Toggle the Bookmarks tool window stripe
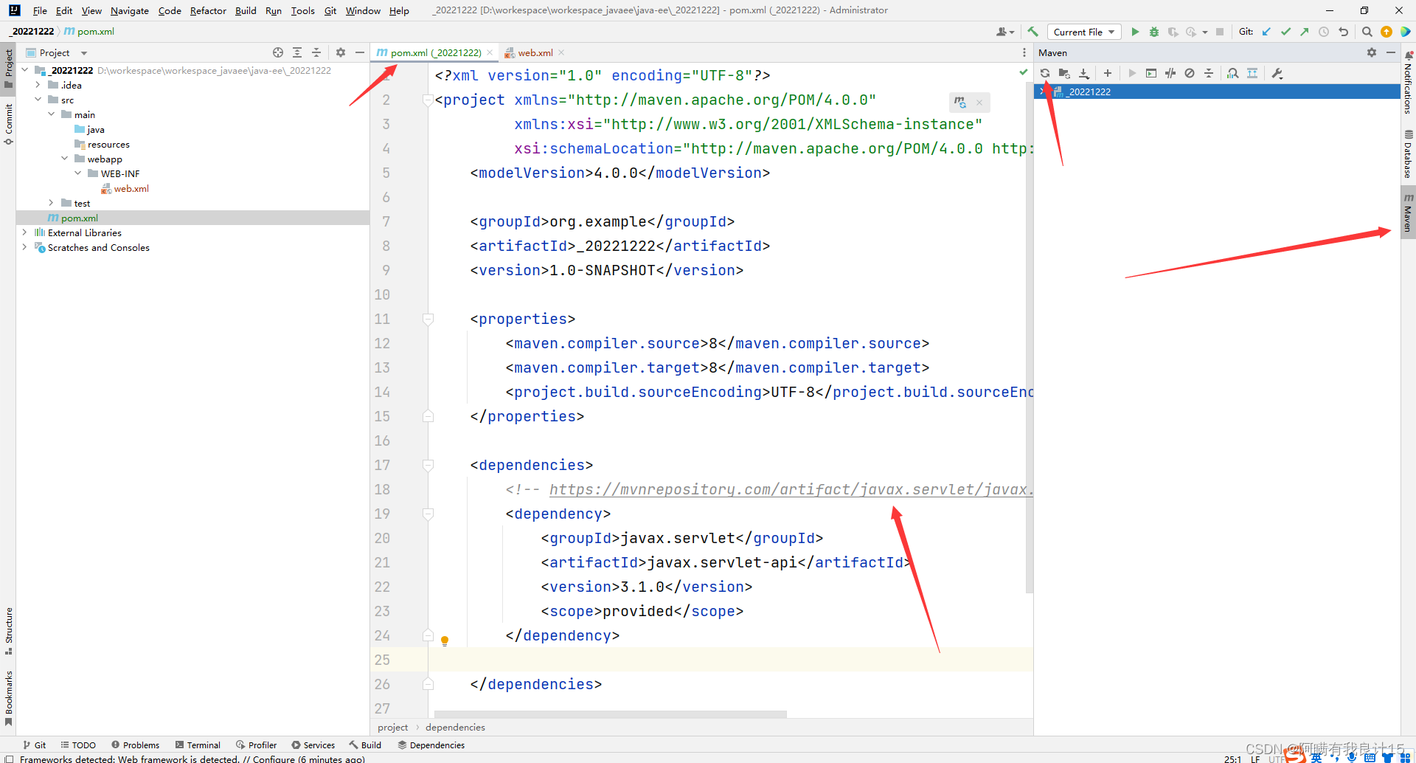The width and height of the screenshot is (1416, 763). coord(8,698)
